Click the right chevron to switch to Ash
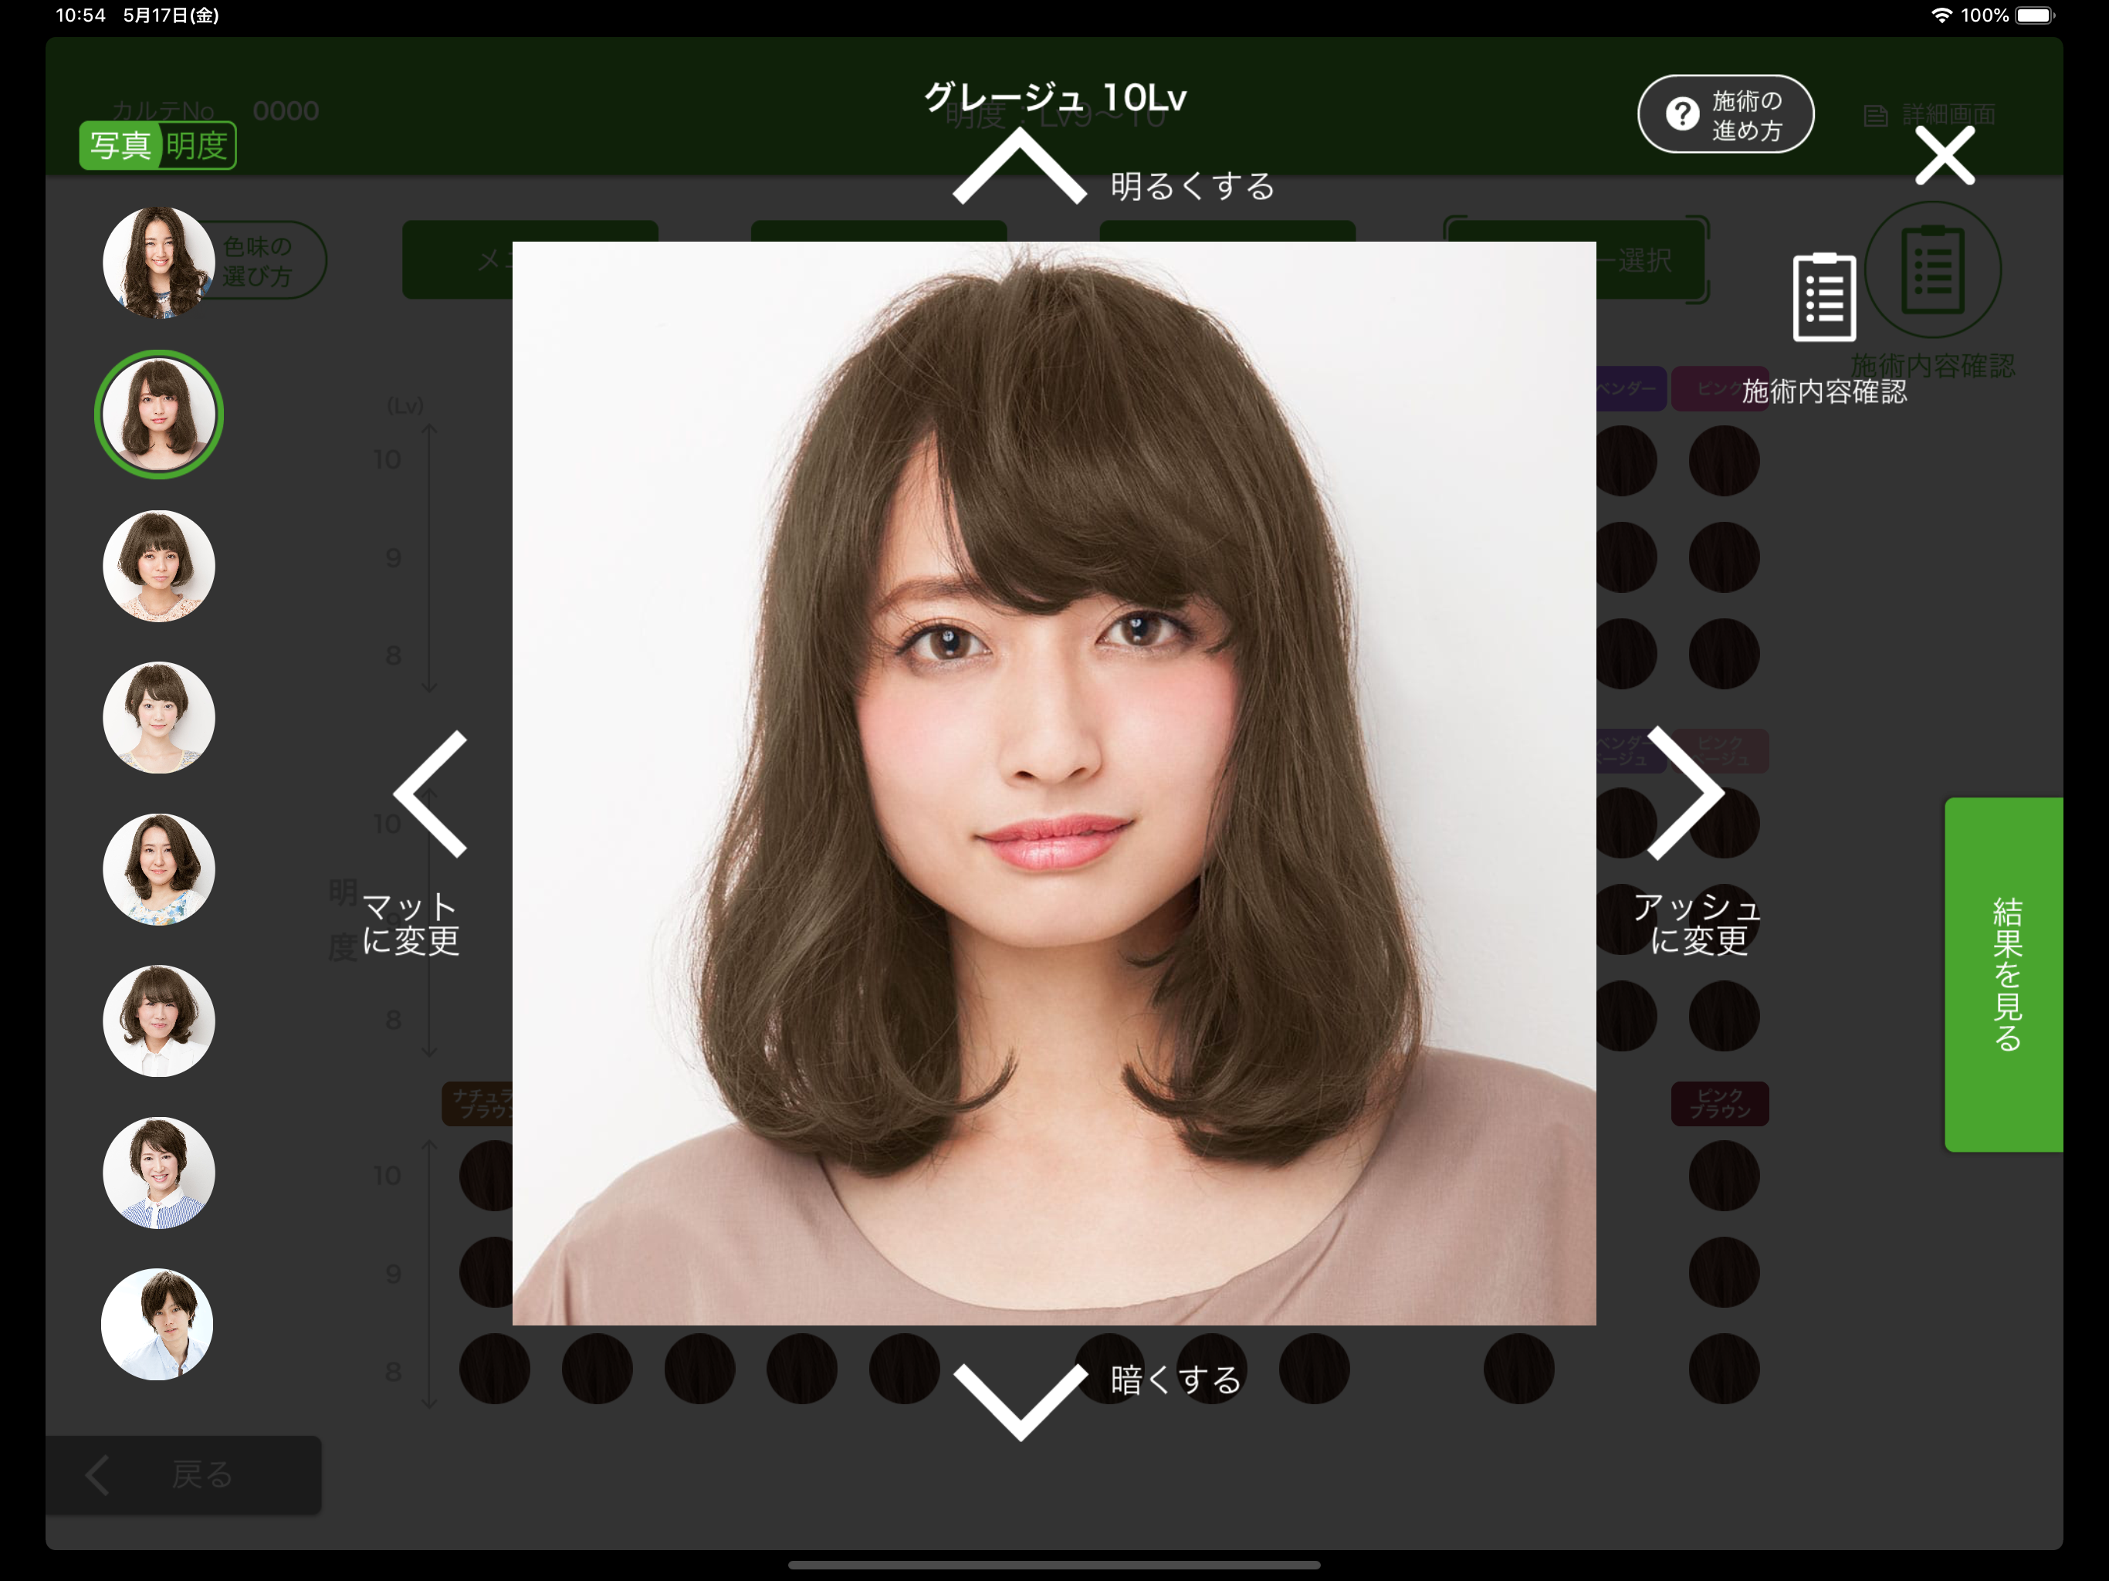The width and height of the screenshot is (2109, 1581). pyautogui.click(x=1686, y=792)
